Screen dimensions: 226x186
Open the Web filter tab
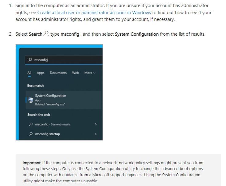click(x=76, y=73)
